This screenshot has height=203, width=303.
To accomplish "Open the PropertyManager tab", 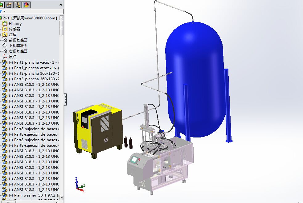I will point(9,5).
